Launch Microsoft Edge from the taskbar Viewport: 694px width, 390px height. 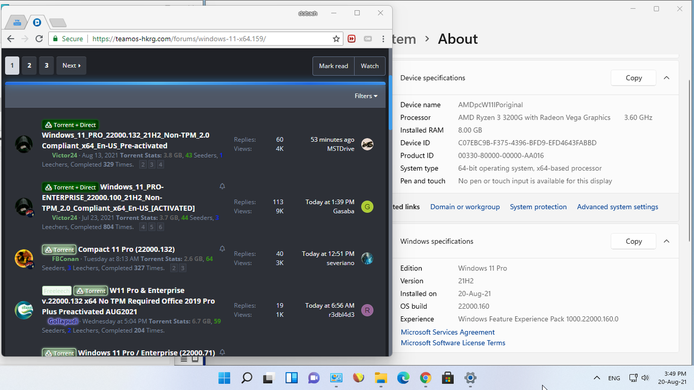tap(403, 378)
